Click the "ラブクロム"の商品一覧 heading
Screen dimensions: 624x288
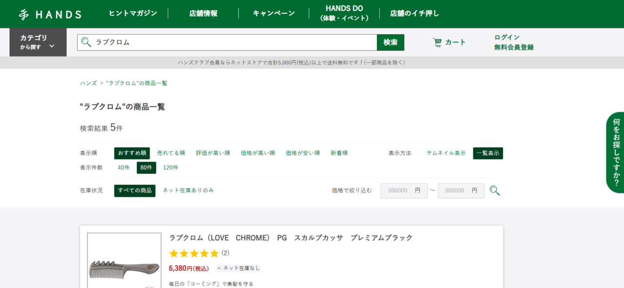(122, 107)
